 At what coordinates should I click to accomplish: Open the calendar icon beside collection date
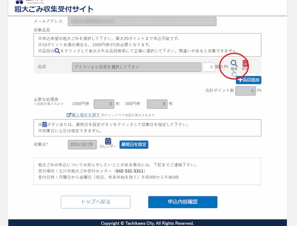[x=108, y=141]
